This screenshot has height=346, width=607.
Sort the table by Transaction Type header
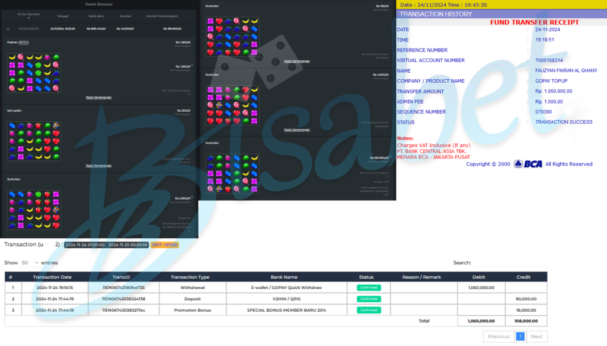click(190, 277)
